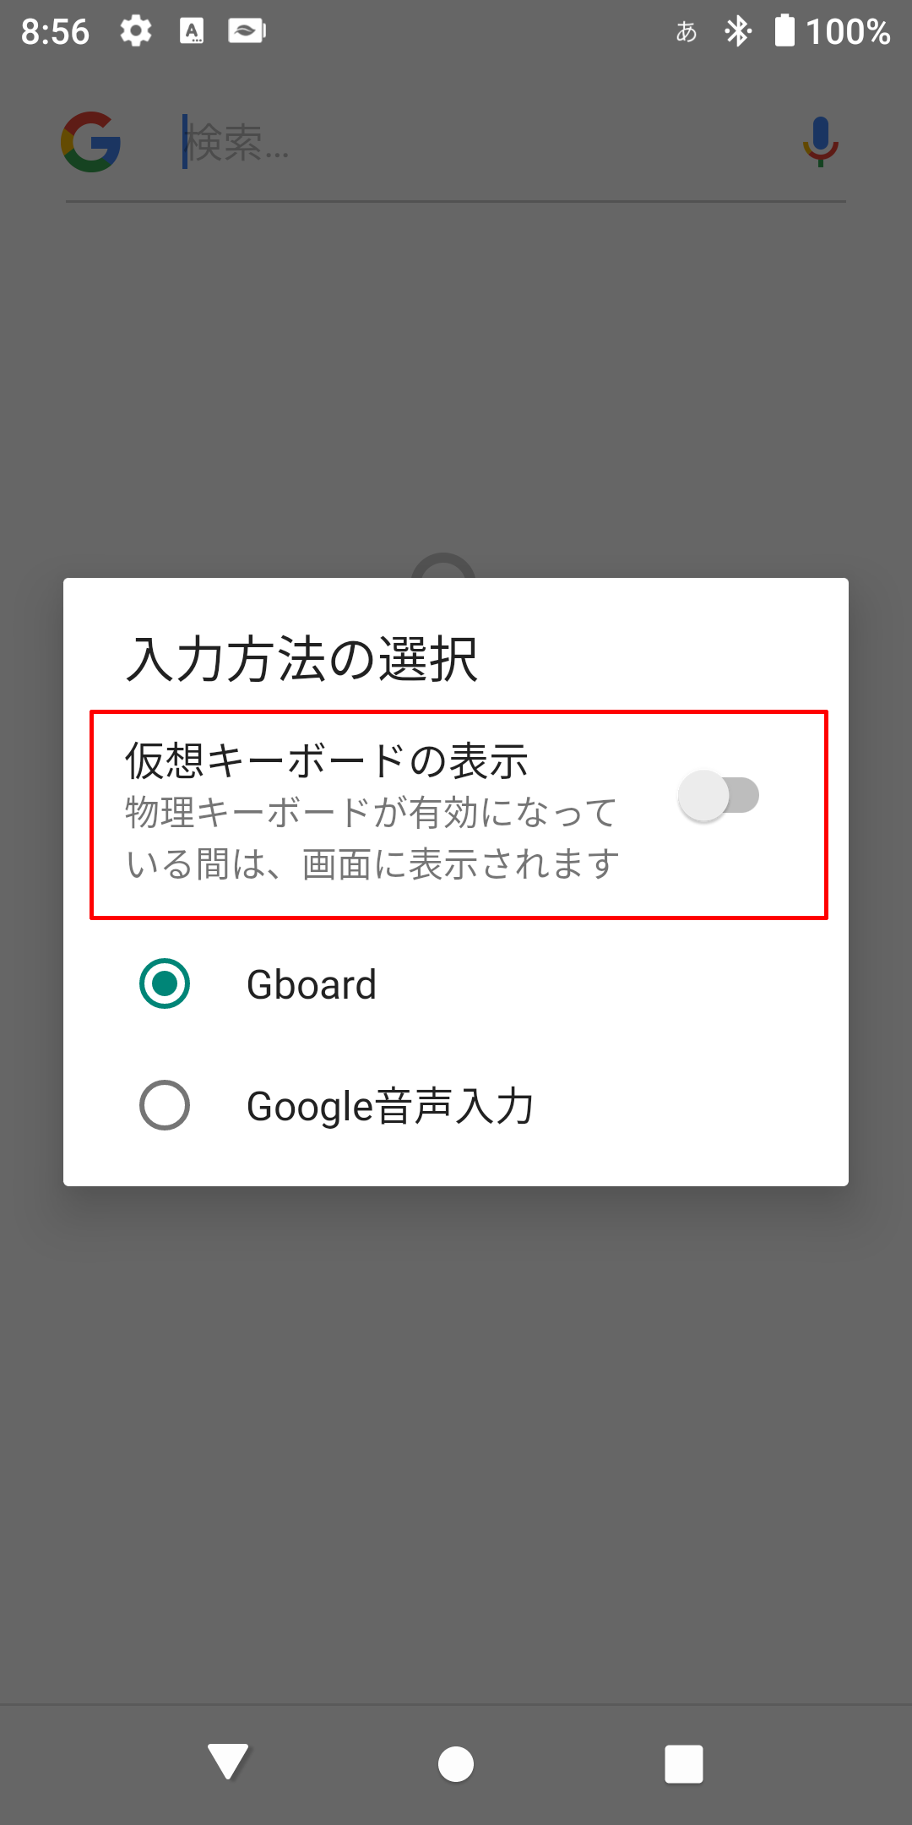Tap the 物理キーボード description text
This screenshot has width=912, height=1825.
point(372,838)
